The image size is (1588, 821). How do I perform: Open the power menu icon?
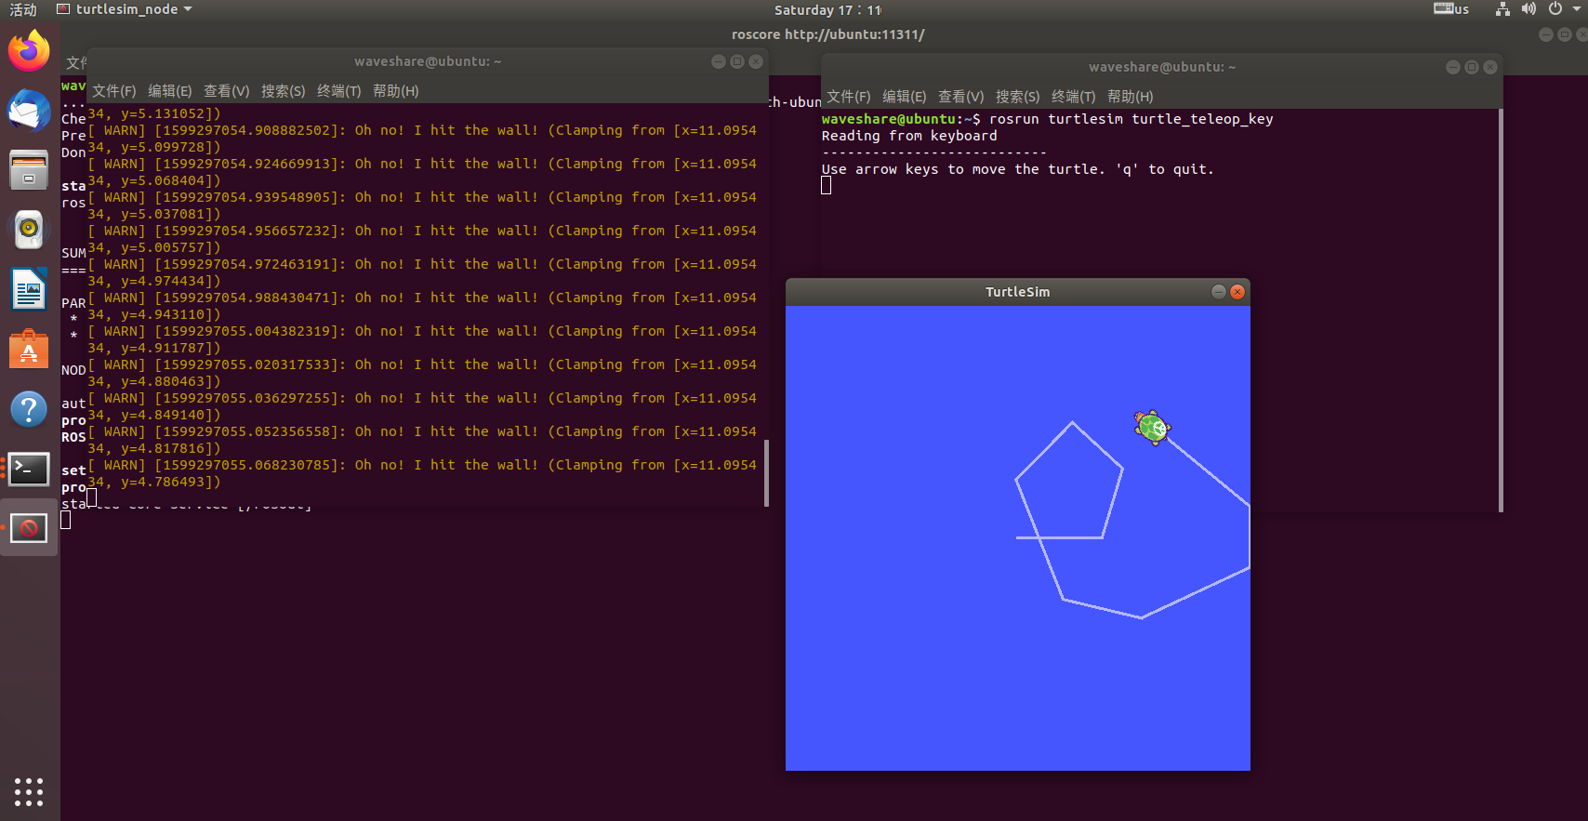[1555, 9]
